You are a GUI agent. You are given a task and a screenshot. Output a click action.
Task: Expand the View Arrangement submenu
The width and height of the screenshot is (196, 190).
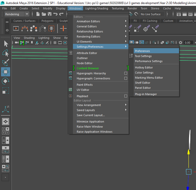click(x=101, y=105)
